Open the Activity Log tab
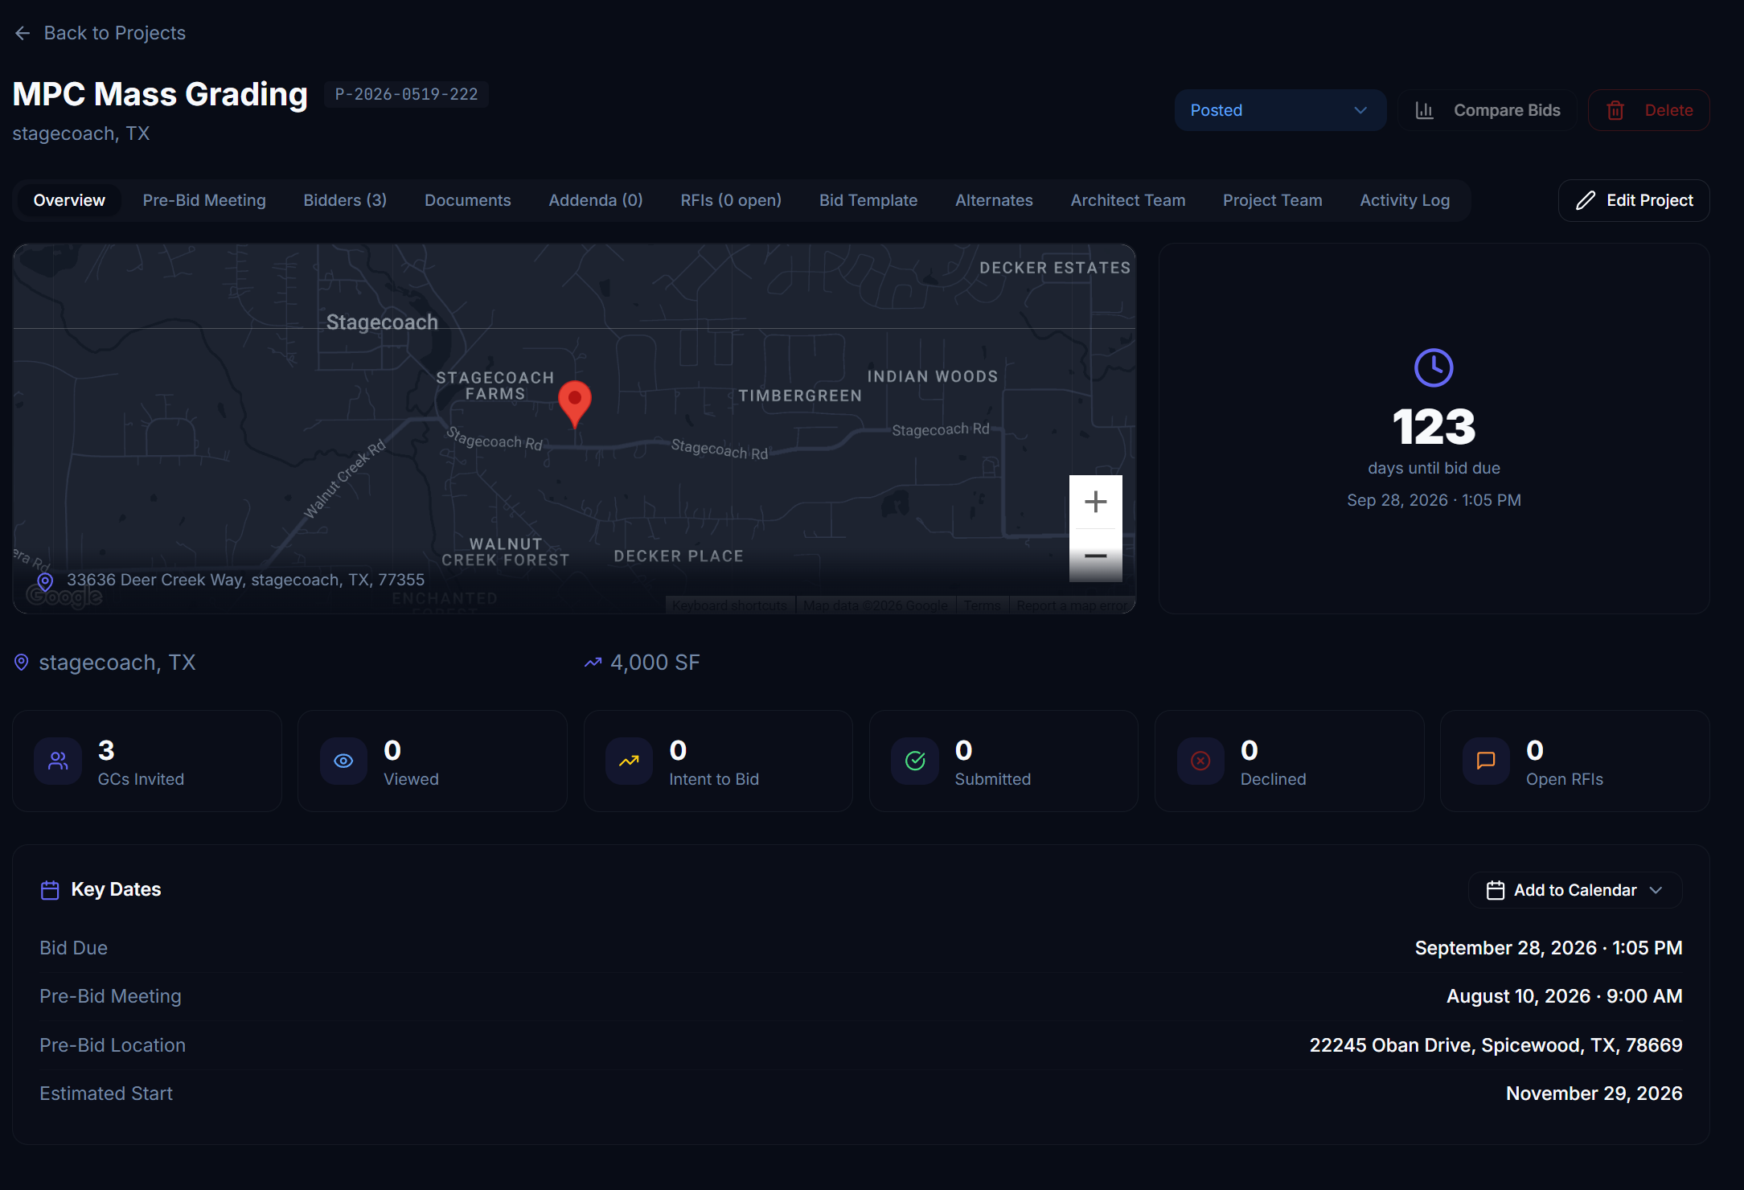The width and height of the screenshot is (1744, 1190). 1405,200
